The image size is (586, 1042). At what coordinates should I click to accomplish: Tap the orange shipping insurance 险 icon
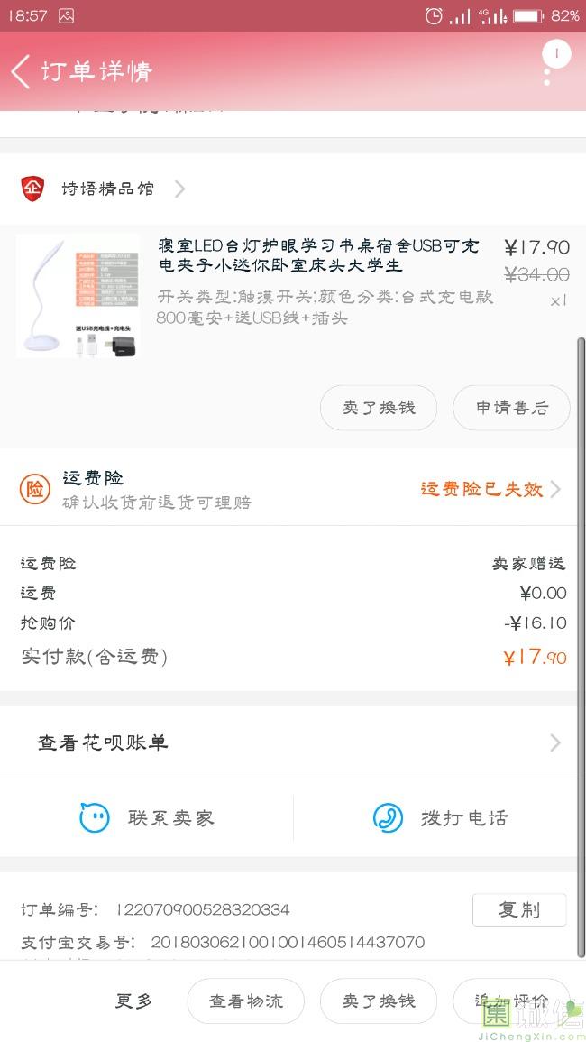pyautogui.click(x=35, y=489)
